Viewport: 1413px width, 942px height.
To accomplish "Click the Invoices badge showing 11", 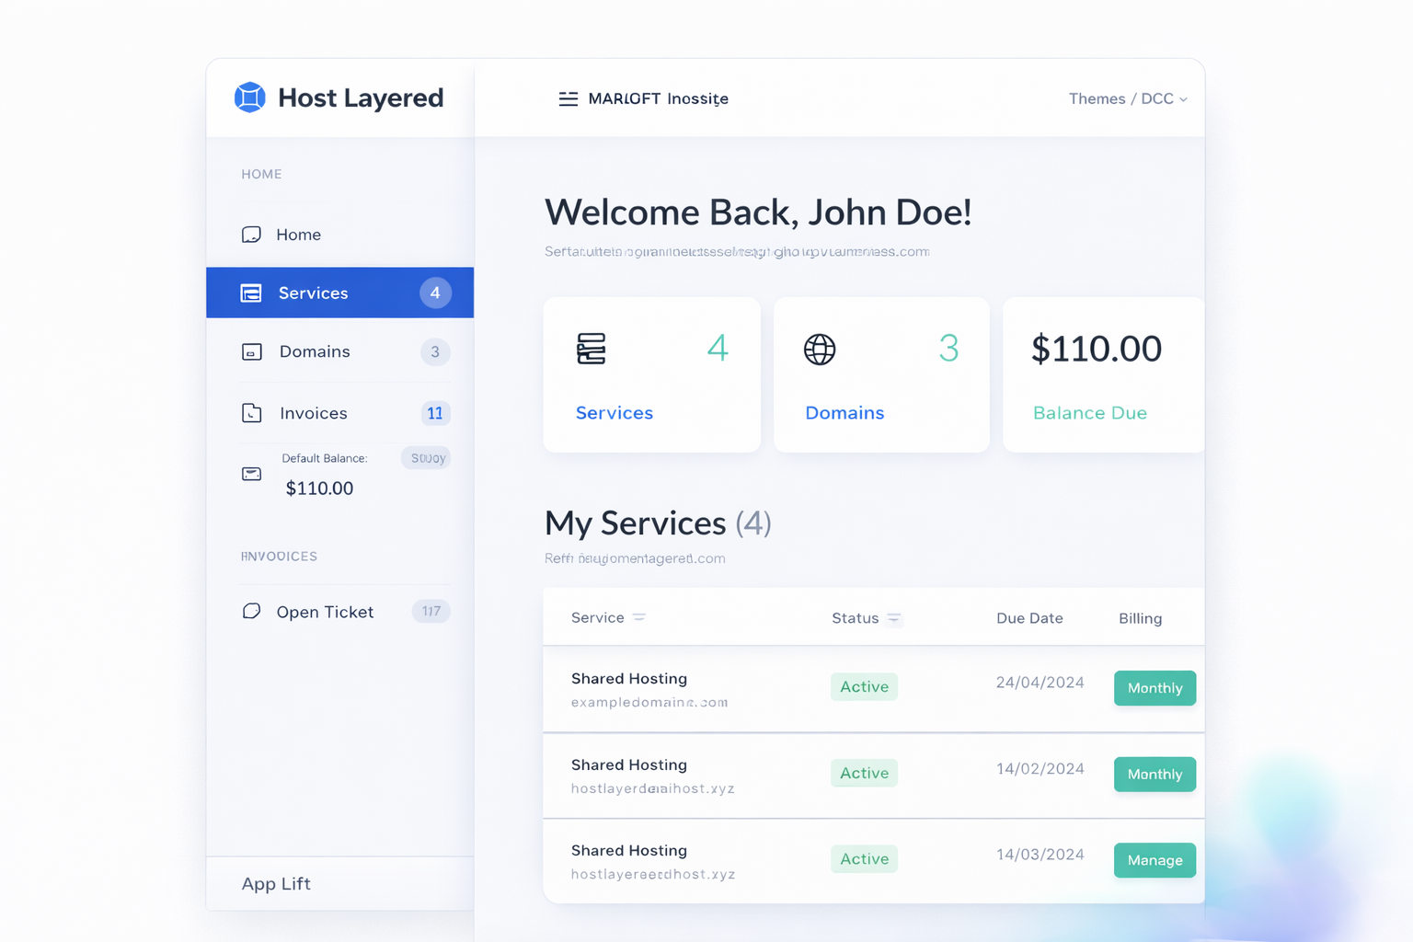I will [435, 413].
